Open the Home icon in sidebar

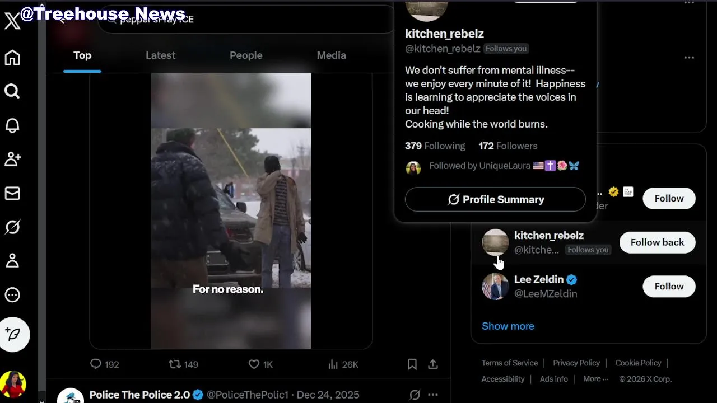[12, 58]
